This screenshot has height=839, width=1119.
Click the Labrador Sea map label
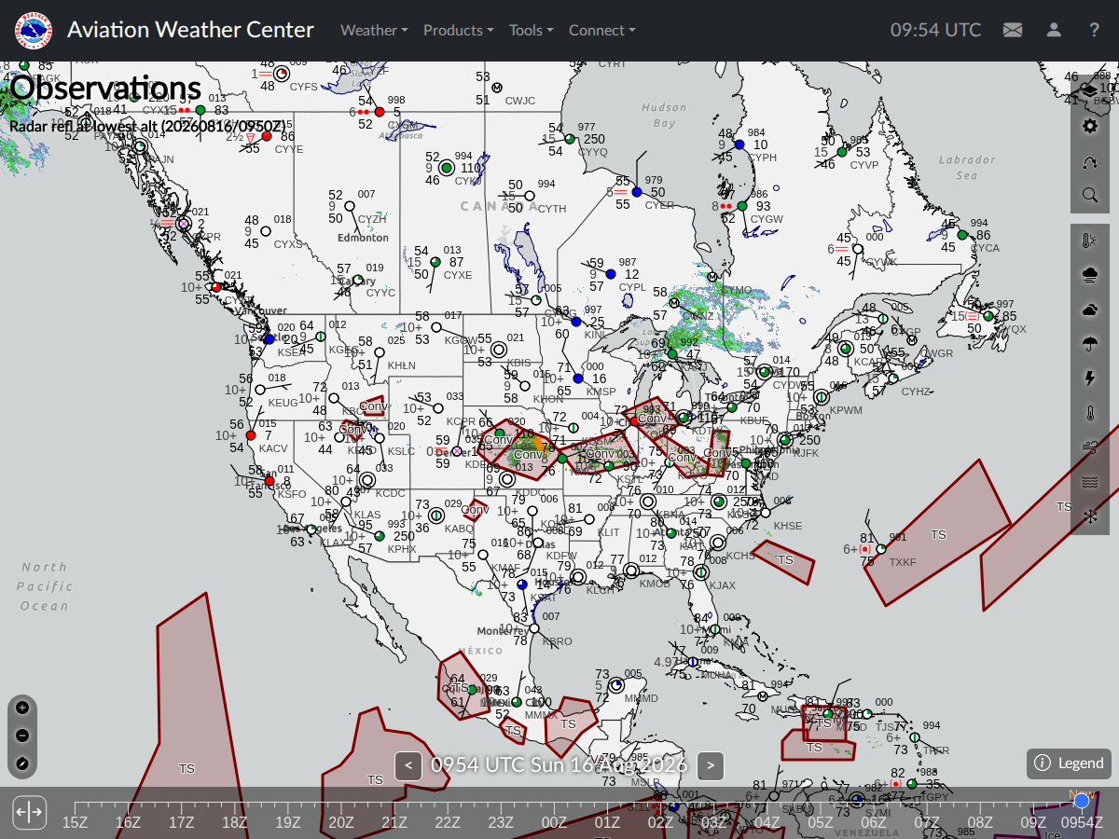click(967, 168)
